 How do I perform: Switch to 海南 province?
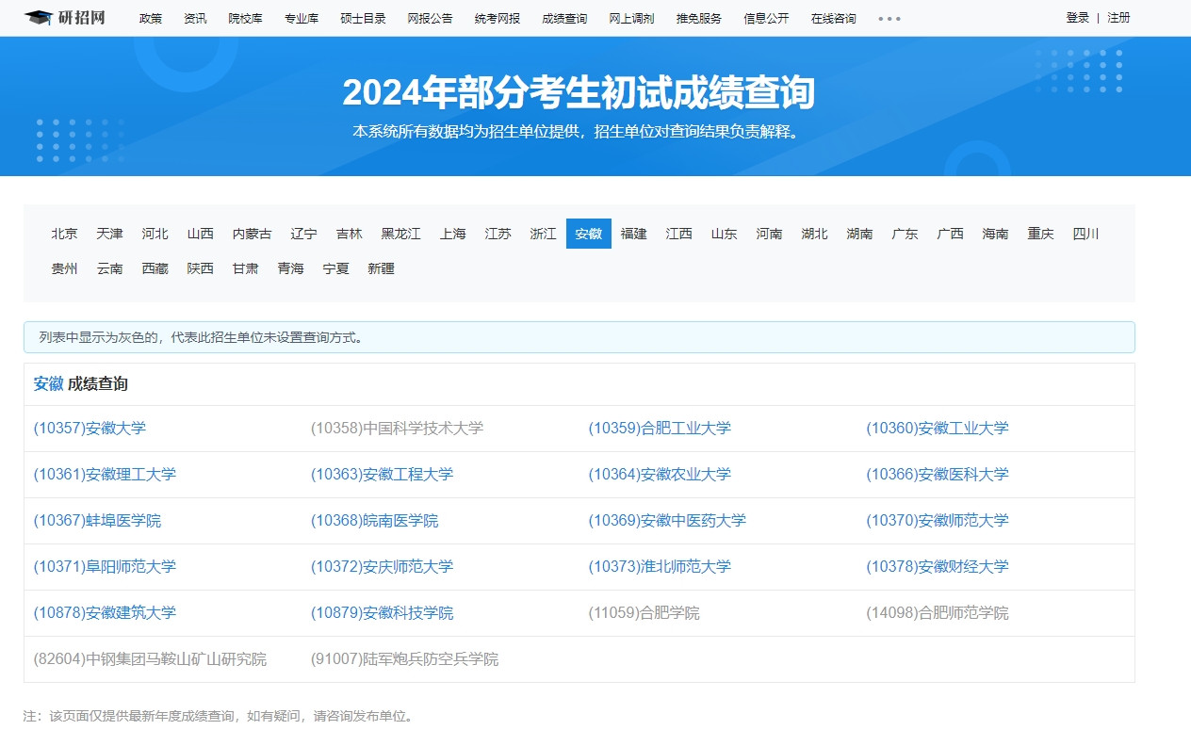[996, 234]
